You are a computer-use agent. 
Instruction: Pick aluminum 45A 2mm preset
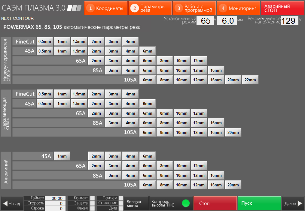[x=96, y=156]
